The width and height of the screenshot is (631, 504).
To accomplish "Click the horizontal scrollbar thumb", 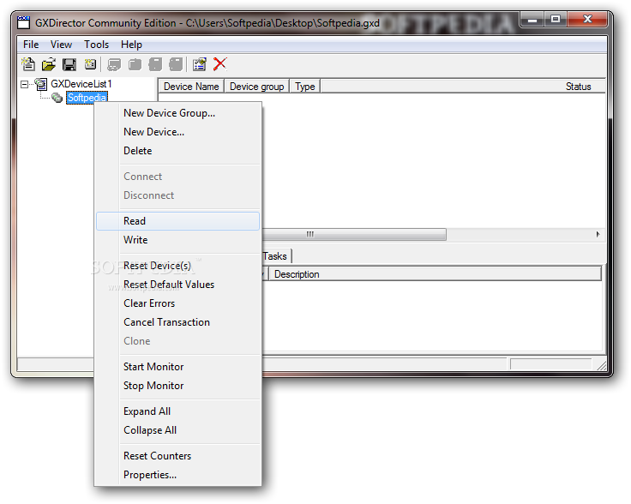I will (353, 235).
